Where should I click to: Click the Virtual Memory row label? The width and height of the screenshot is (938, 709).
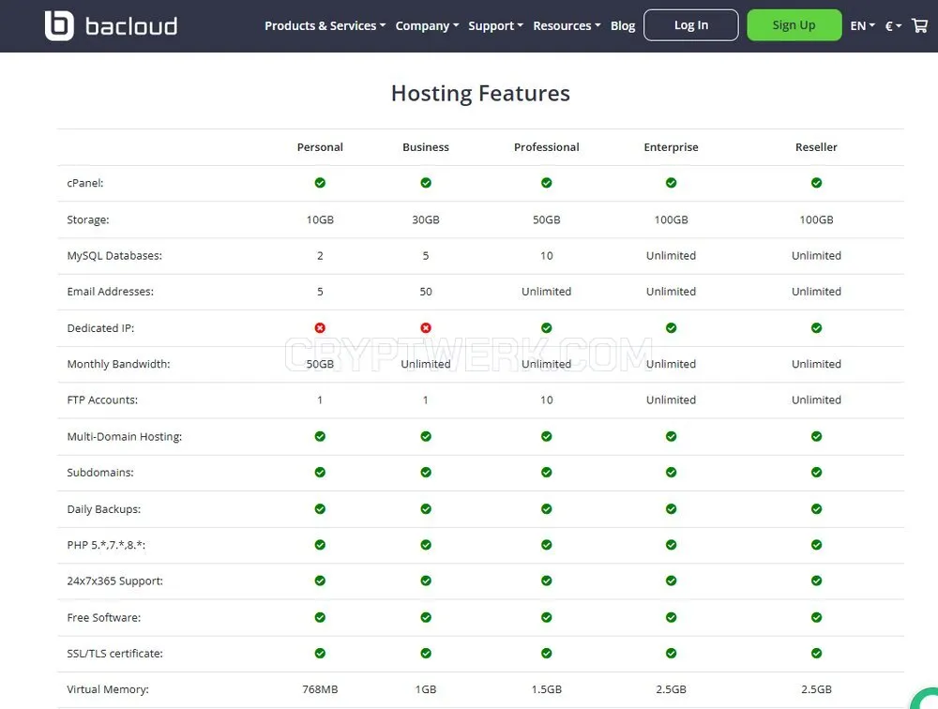click(108, 689)
